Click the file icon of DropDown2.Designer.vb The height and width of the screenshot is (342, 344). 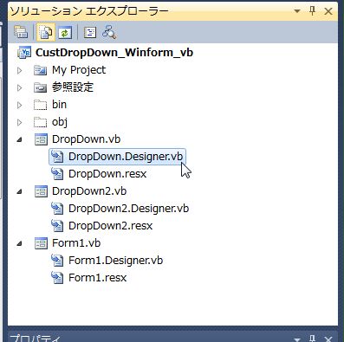[57, 209]
